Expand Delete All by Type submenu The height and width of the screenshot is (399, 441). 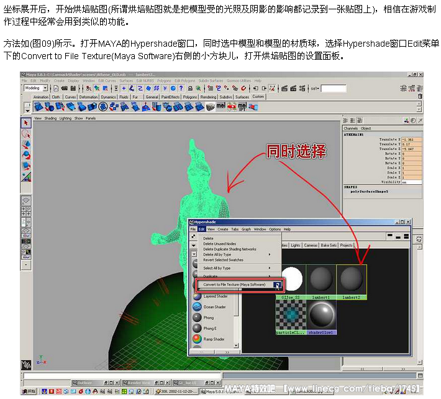point(270,255)
